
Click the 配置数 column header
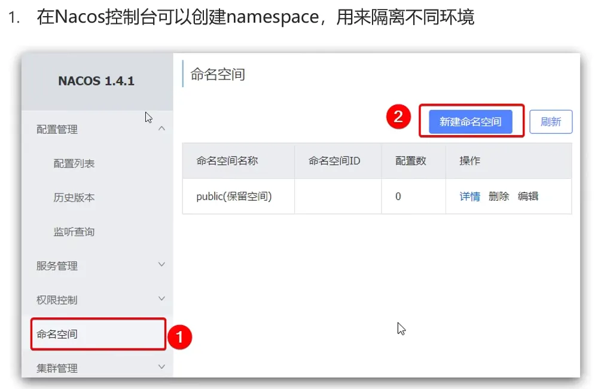pos(411,161)
